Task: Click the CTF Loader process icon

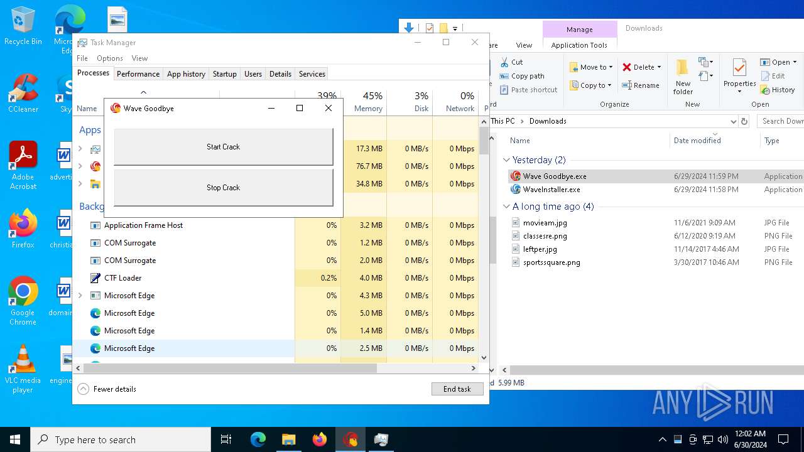Action: click(95, 278)
